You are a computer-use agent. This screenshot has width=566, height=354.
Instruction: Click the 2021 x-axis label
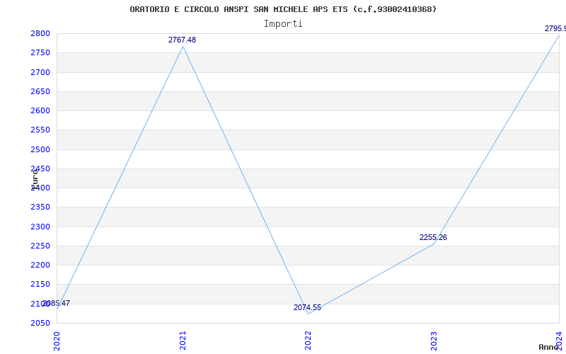[183, 341]
